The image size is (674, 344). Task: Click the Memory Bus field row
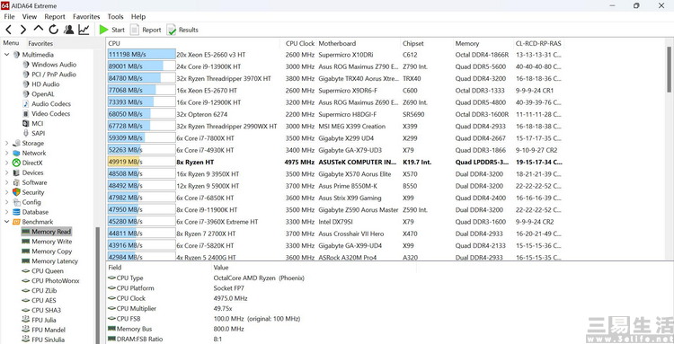coord(176,329)
